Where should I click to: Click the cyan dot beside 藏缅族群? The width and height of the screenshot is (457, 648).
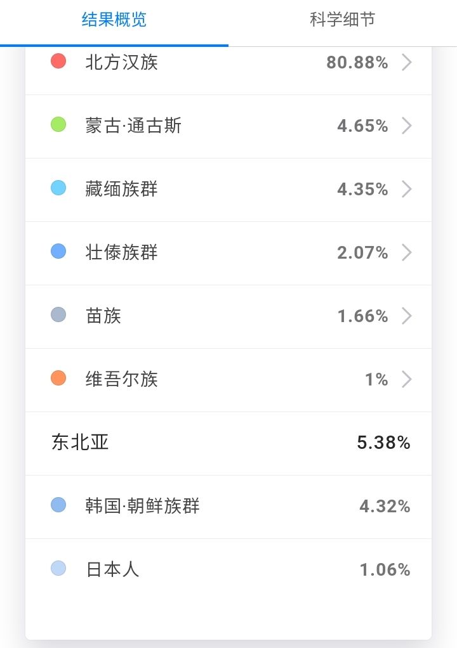click(x=58, y=188)
